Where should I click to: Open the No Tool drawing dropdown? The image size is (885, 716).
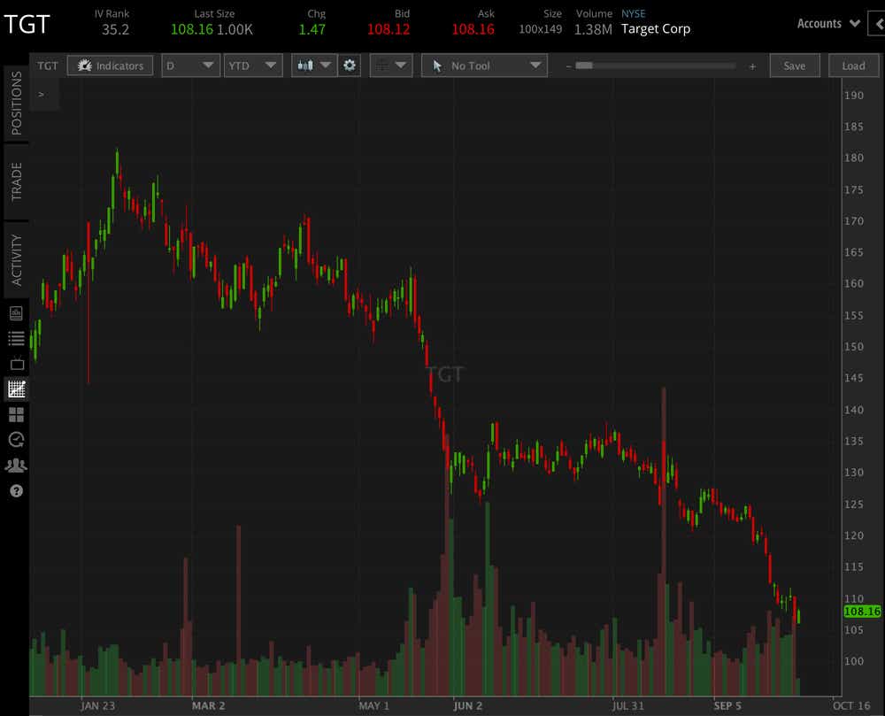[x=484, y=65]
